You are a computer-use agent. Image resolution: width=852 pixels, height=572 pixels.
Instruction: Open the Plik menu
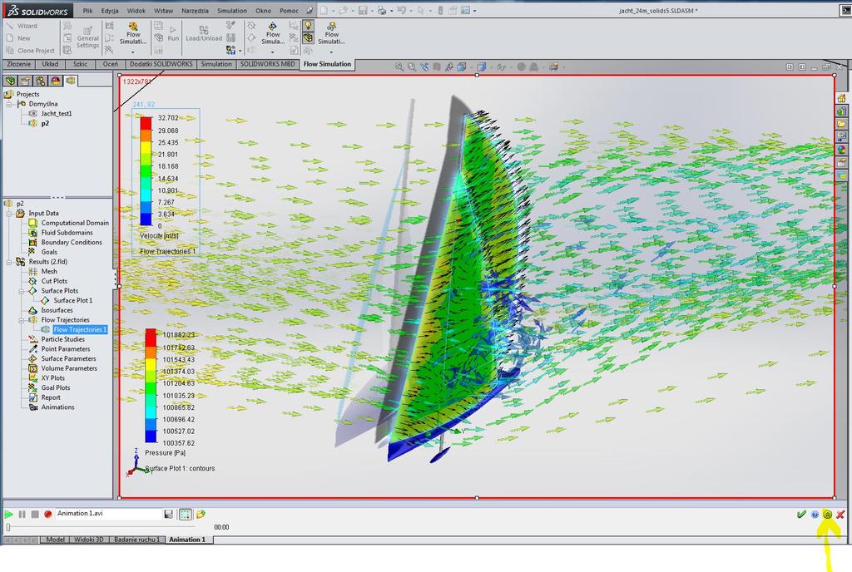coord(87,11)
